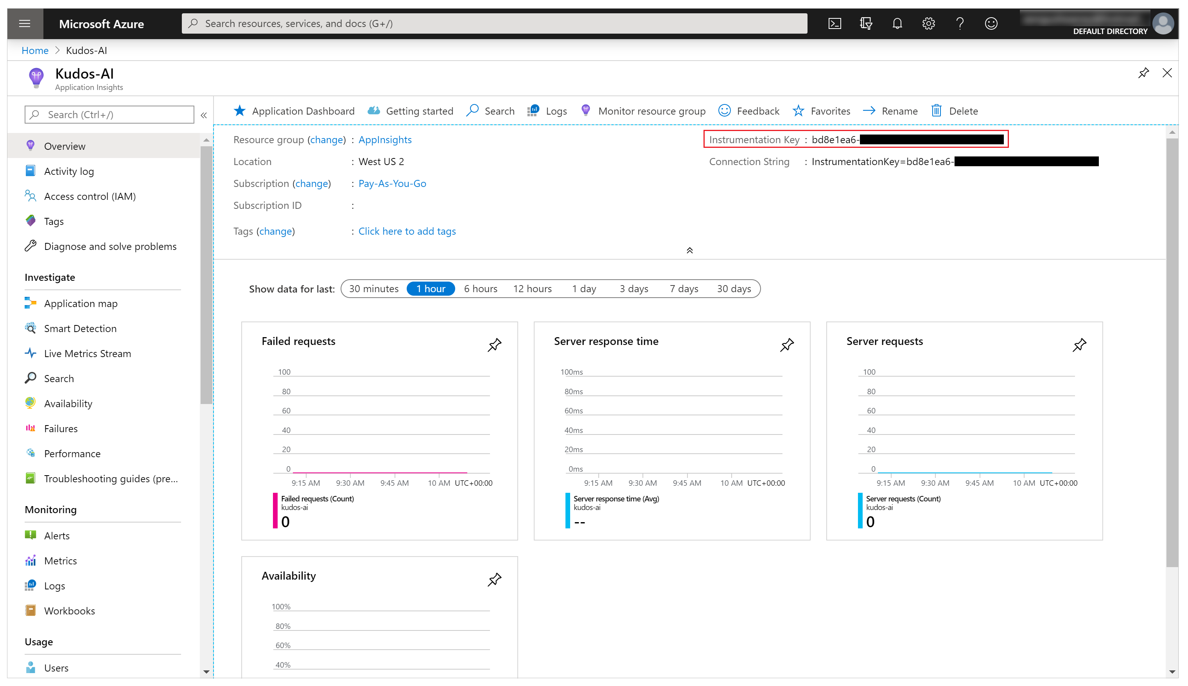Screen dimensions: 1188x686
Task: Click the Alerts monitoring icon
Action: 29,535
